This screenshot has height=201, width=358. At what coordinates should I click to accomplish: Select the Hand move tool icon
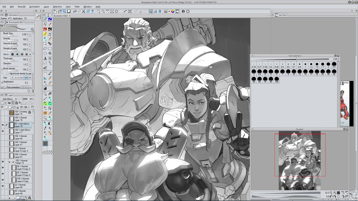pyautogui.click(x=45, y=74)
